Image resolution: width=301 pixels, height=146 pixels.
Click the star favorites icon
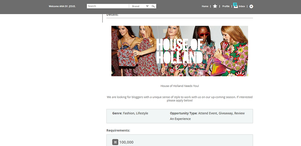[x=215, y=6]
